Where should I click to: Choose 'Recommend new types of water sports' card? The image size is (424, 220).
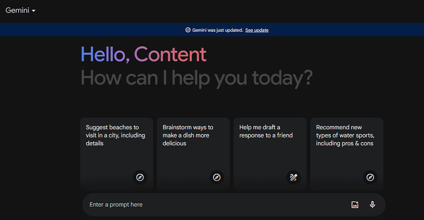coord(347,154)
